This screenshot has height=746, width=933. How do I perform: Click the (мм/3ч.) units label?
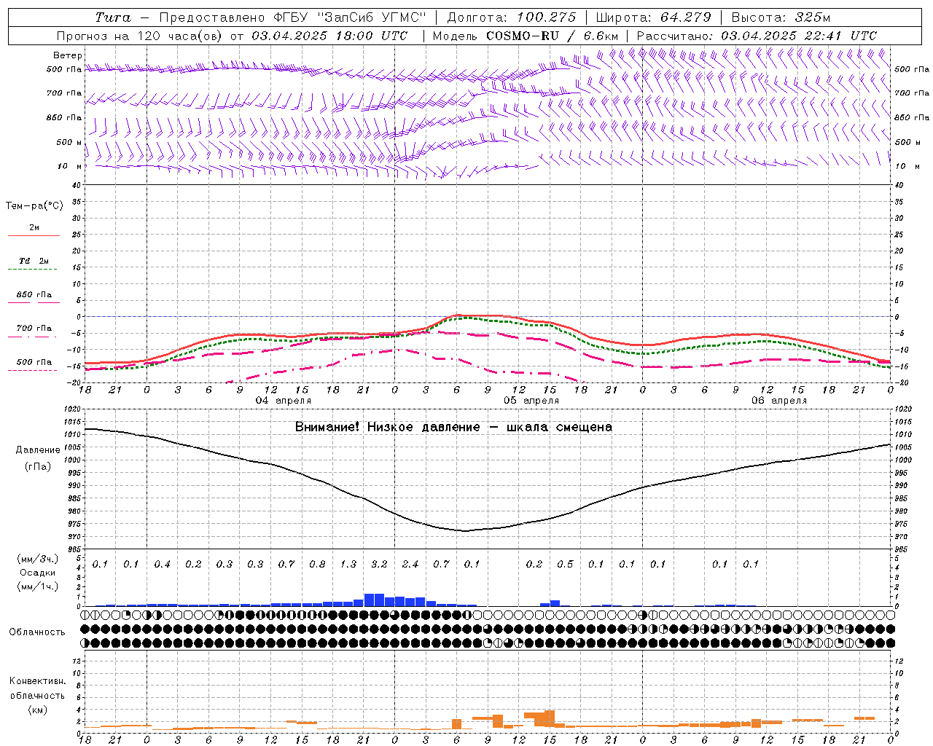click(x=37, y=559)
